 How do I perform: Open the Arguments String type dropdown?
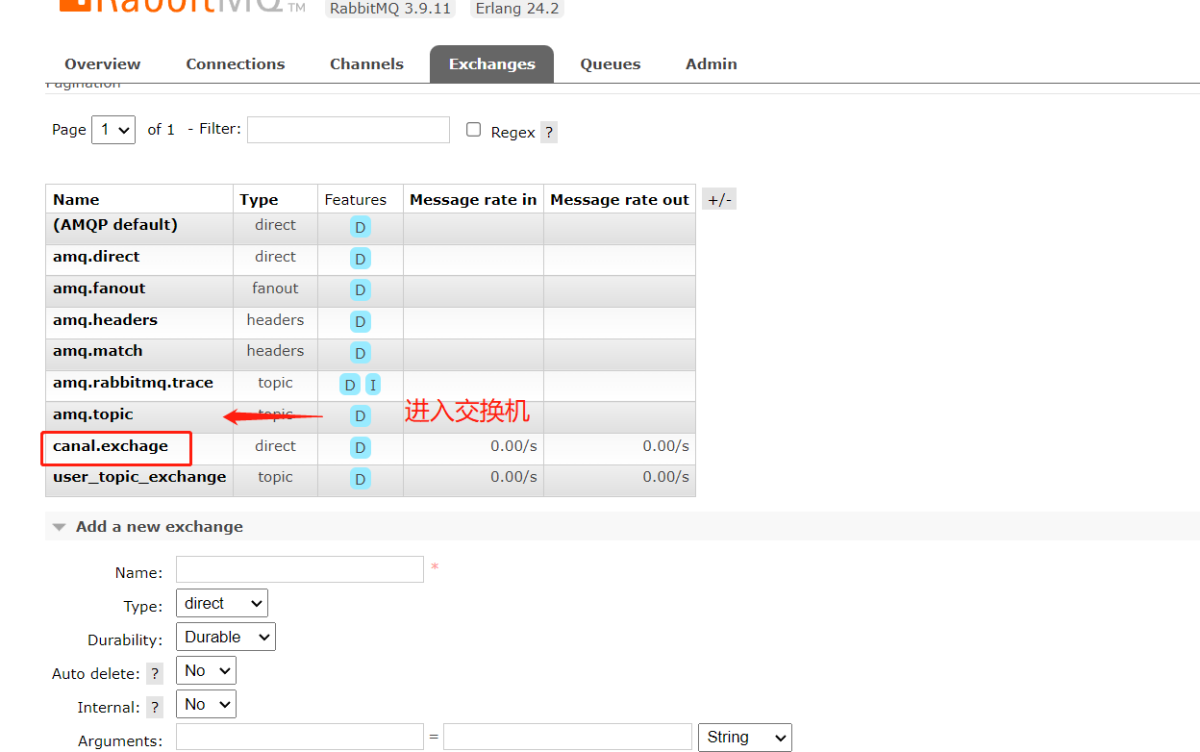pos(744,738)
